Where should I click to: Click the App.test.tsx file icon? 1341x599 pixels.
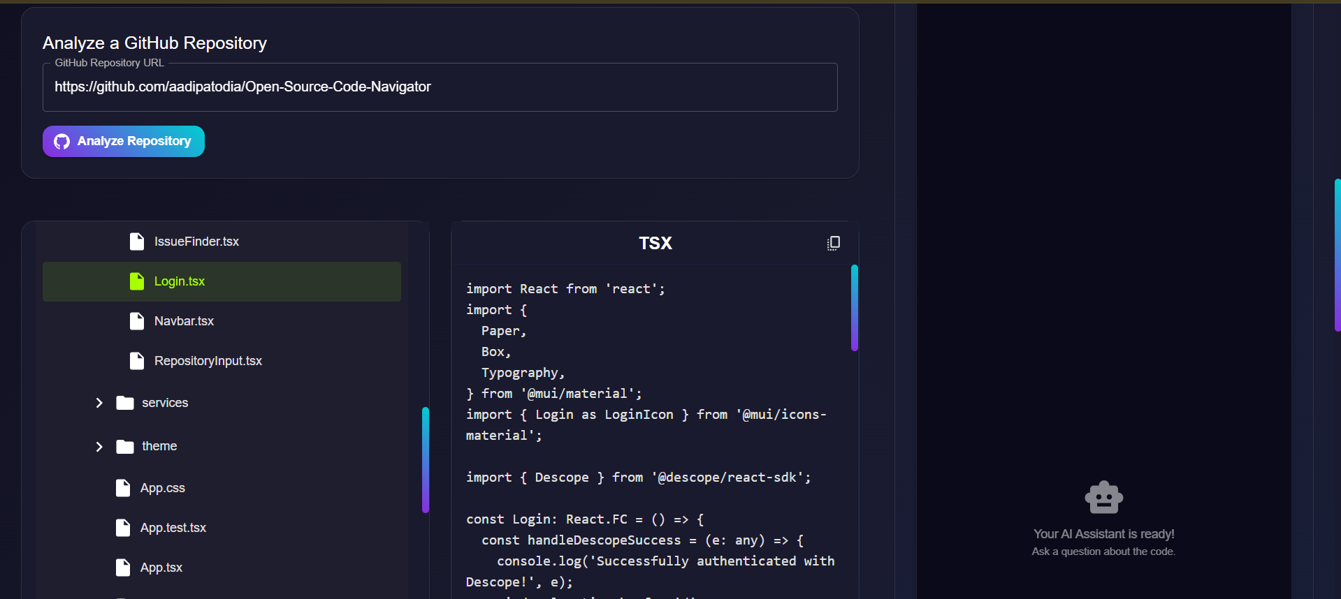click(x=123, y=528)
